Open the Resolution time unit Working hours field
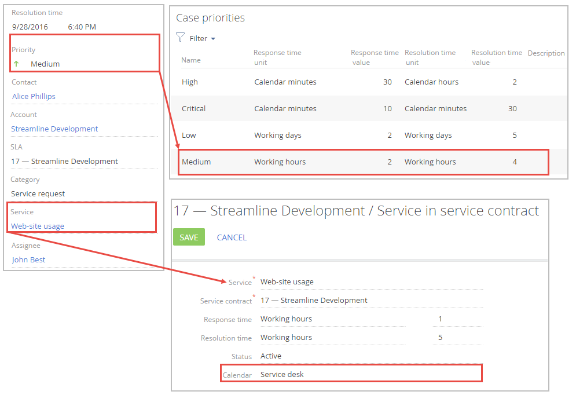The width and height of the screenshot is (576, 395). click(x=332, y=338)
